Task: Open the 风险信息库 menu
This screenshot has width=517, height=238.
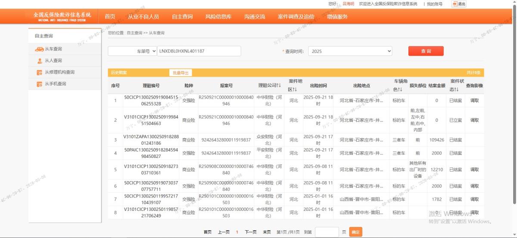Action: coord(218,17)
